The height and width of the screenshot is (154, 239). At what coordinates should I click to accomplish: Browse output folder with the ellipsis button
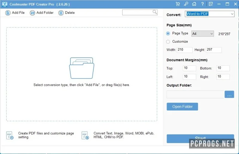coord(229,94)
